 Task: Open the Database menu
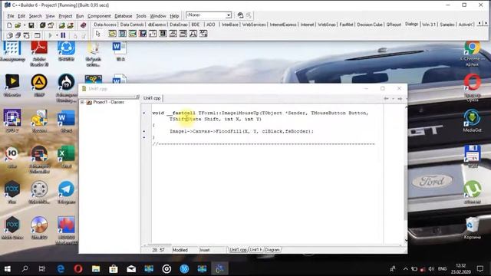pos(123,16)
